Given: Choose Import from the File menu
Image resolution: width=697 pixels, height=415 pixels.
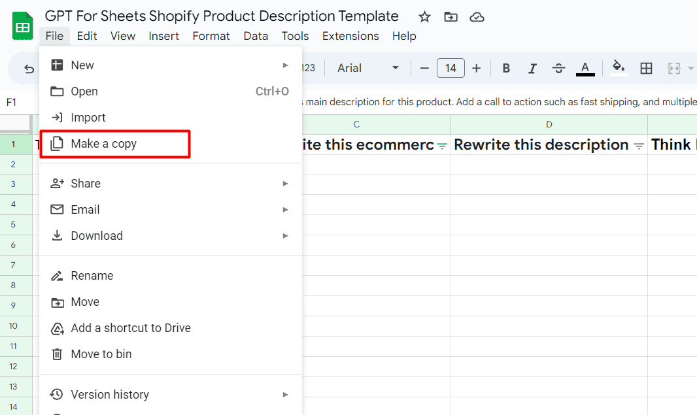Looking at the screenshot, I should click(171, 118).
